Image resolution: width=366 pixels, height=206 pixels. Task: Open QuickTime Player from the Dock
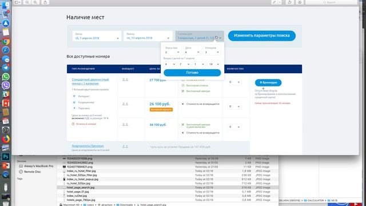[x=6, y=174]
